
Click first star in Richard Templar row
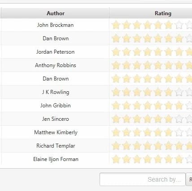116,146
